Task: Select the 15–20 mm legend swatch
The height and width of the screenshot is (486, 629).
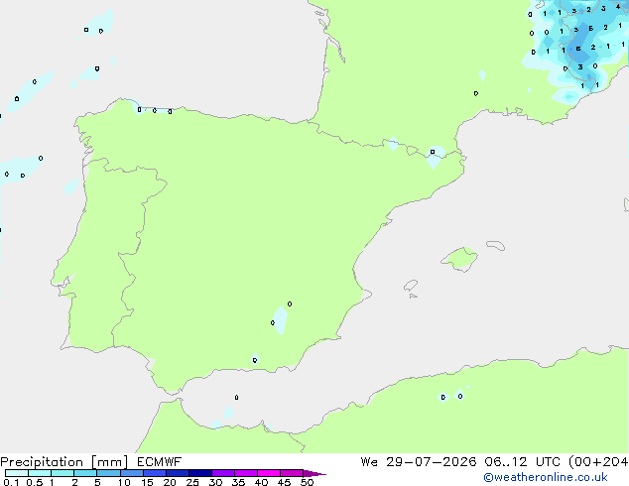Action: (x=155, y=473)
